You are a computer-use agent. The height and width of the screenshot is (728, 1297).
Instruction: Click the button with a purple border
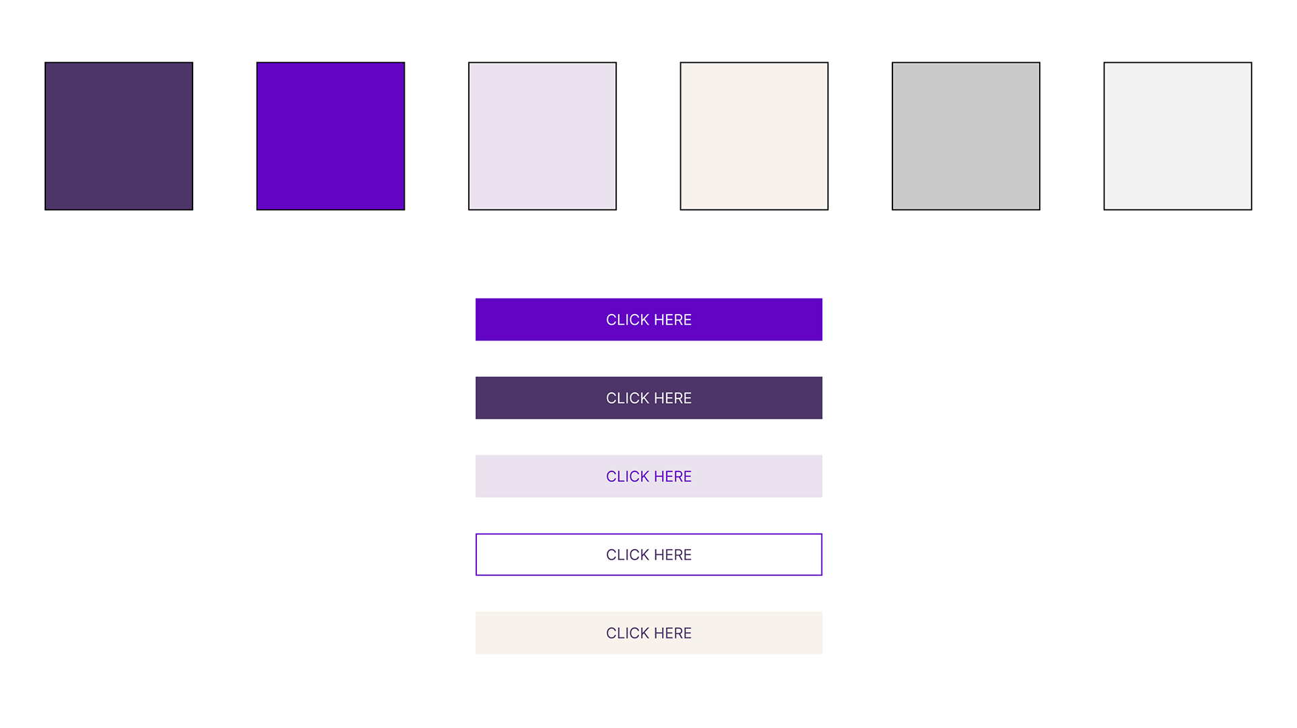[648, 554]
